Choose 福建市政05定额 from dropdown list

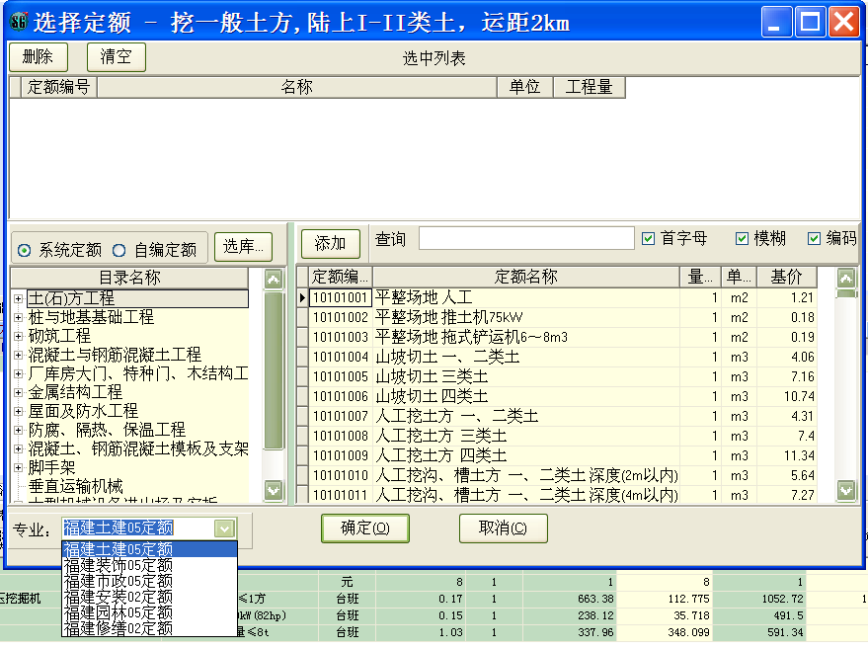pyautogui.click(x=118, y=581)
